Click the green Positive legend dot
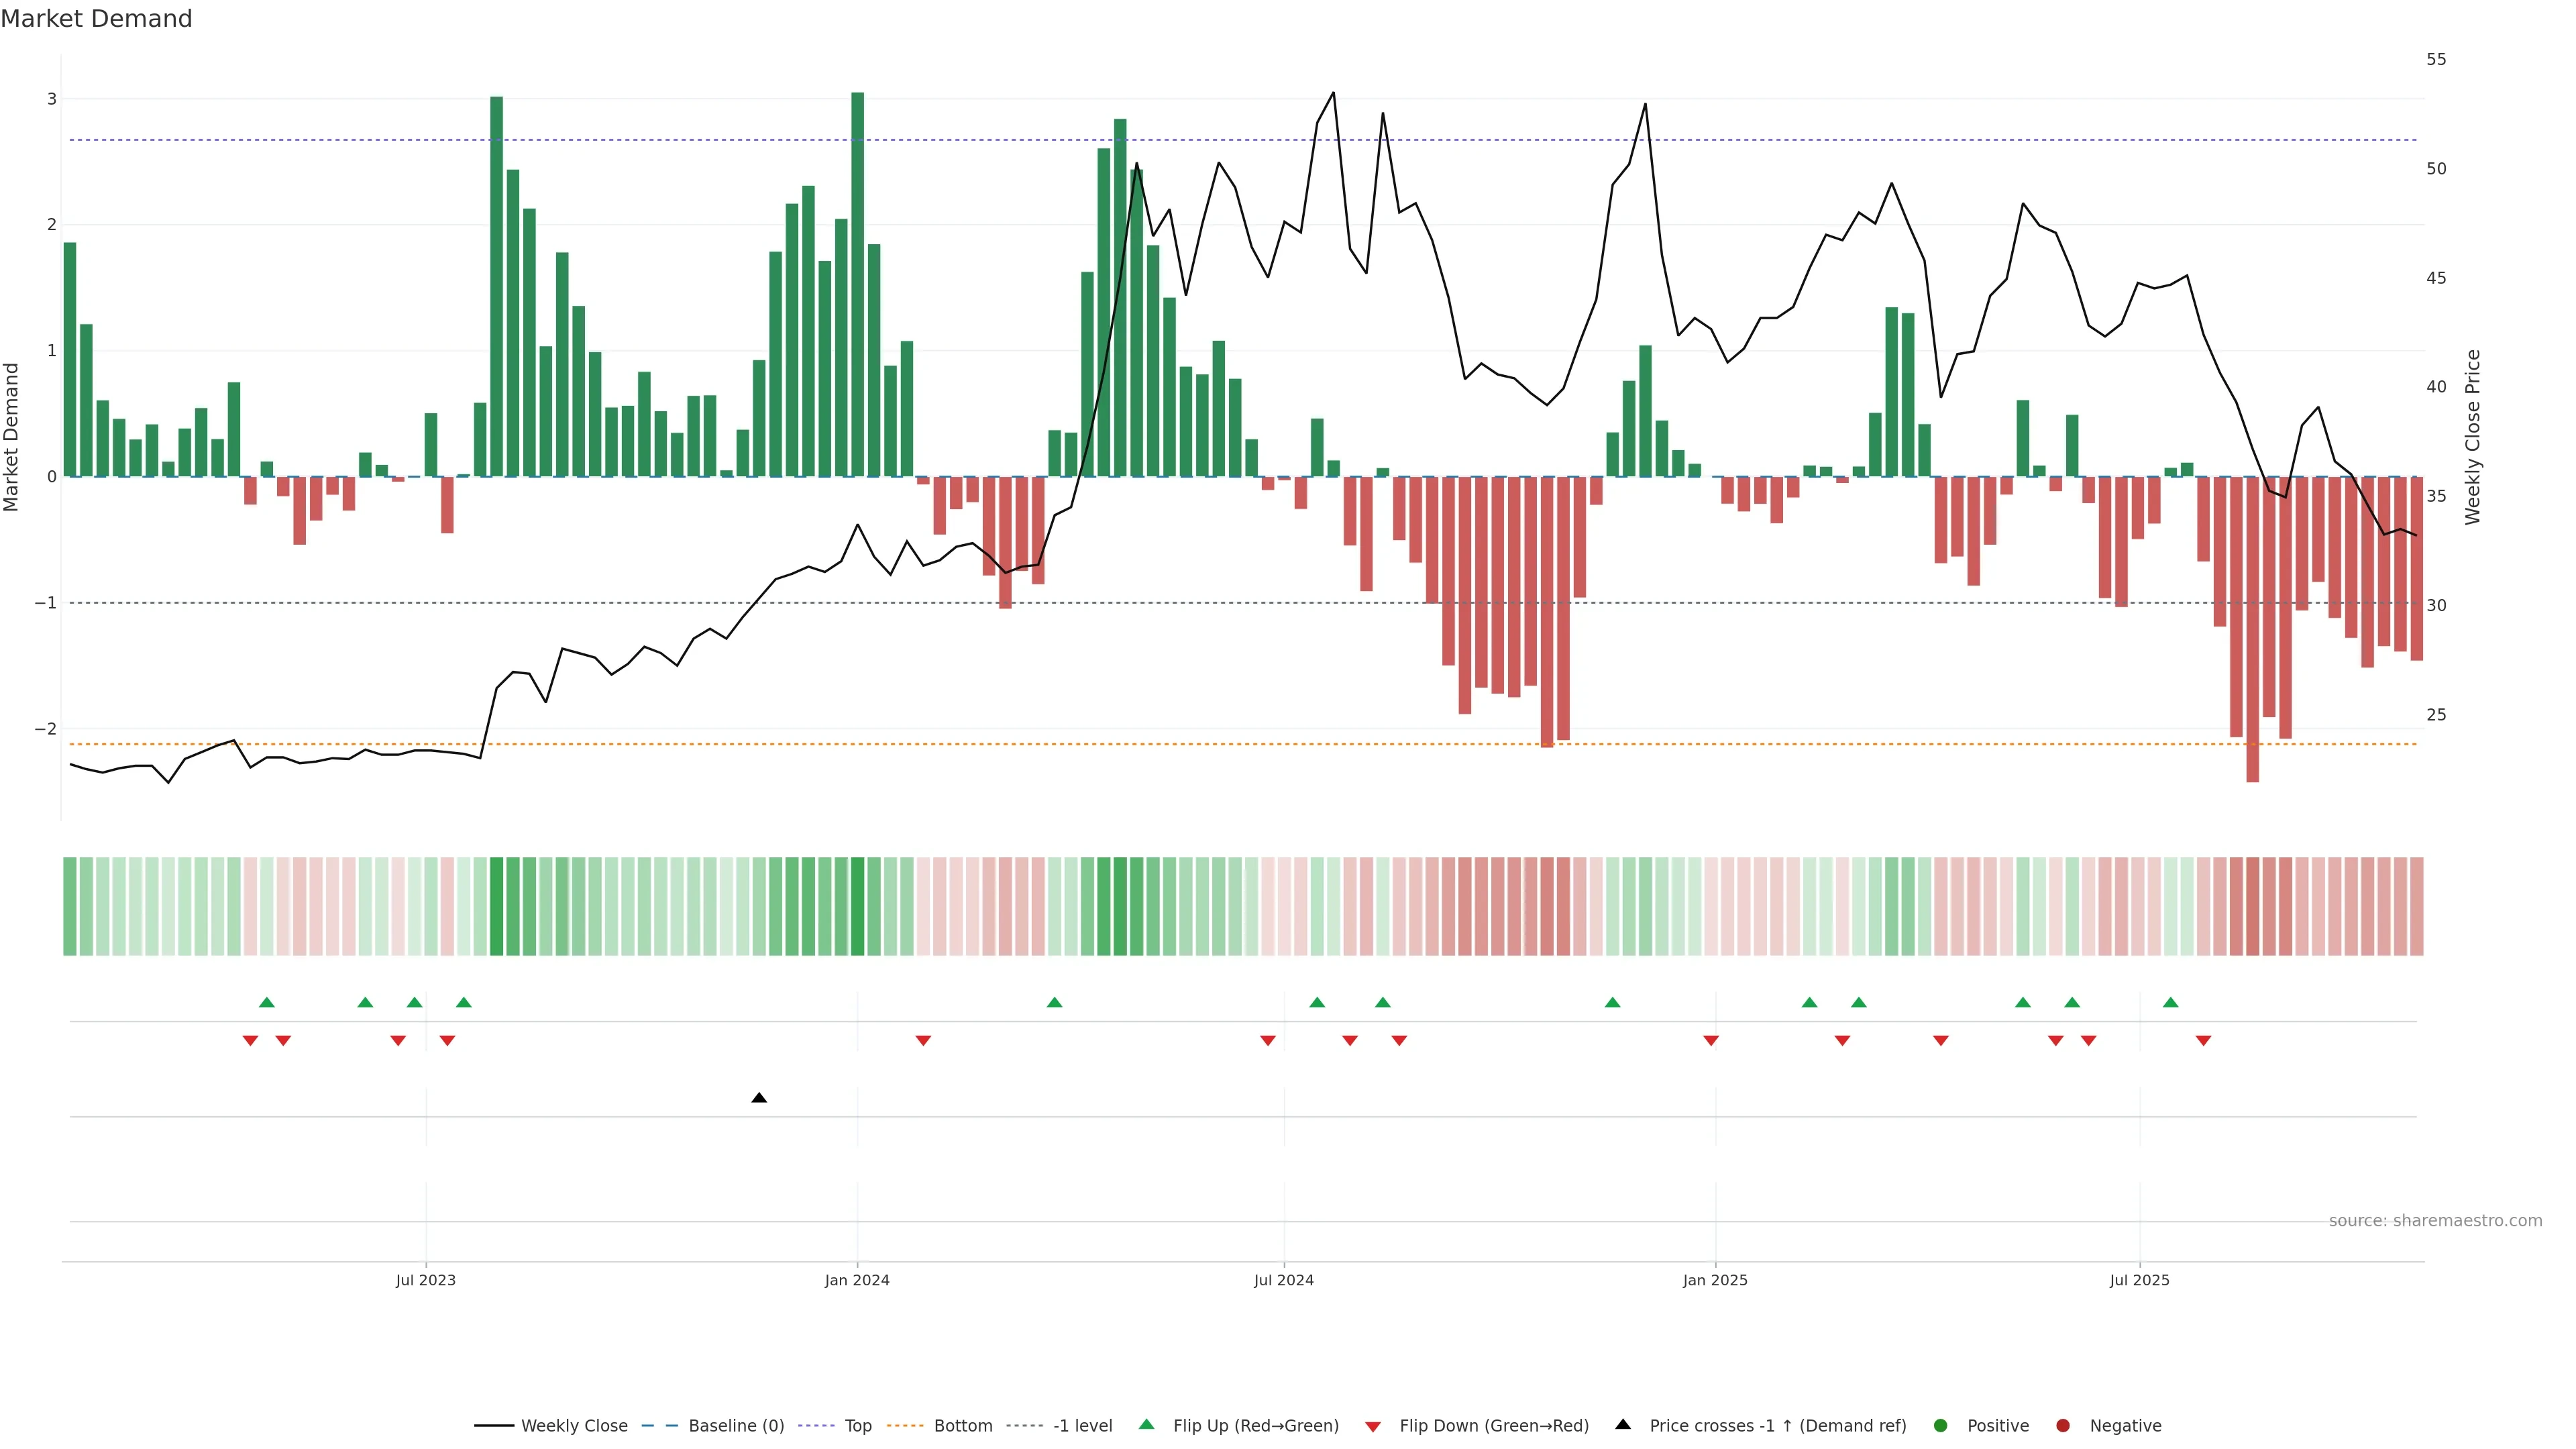2576x1449 pixels. click(1941, 1425)
